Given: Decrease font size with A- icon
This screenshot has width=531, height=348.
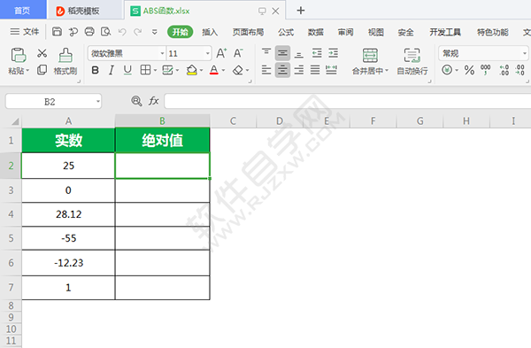Looking at the screenshot, I should coord(238,53).
